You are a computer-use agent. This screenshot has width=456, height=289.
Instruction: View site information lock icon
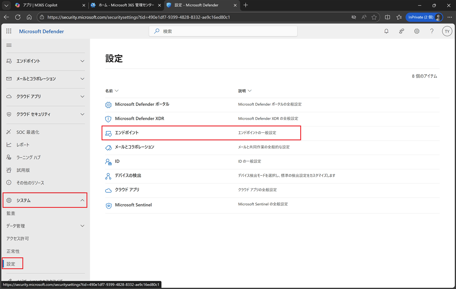[42, 17]
